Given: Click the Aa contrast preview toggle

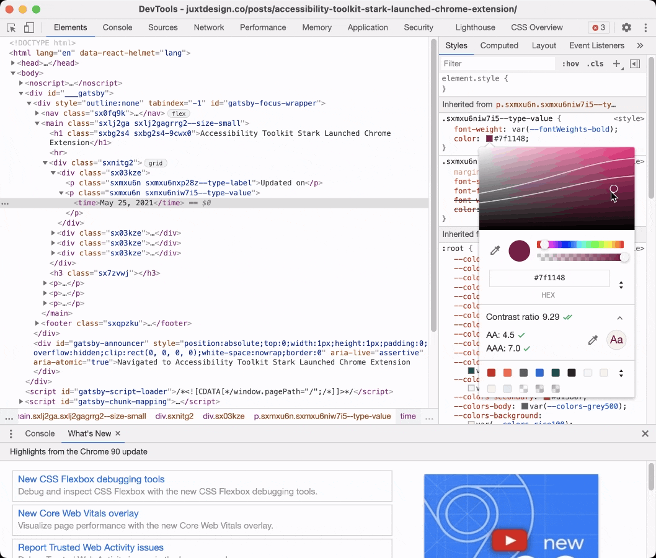Looking at the screenshot, I should [x=616, y=340].
